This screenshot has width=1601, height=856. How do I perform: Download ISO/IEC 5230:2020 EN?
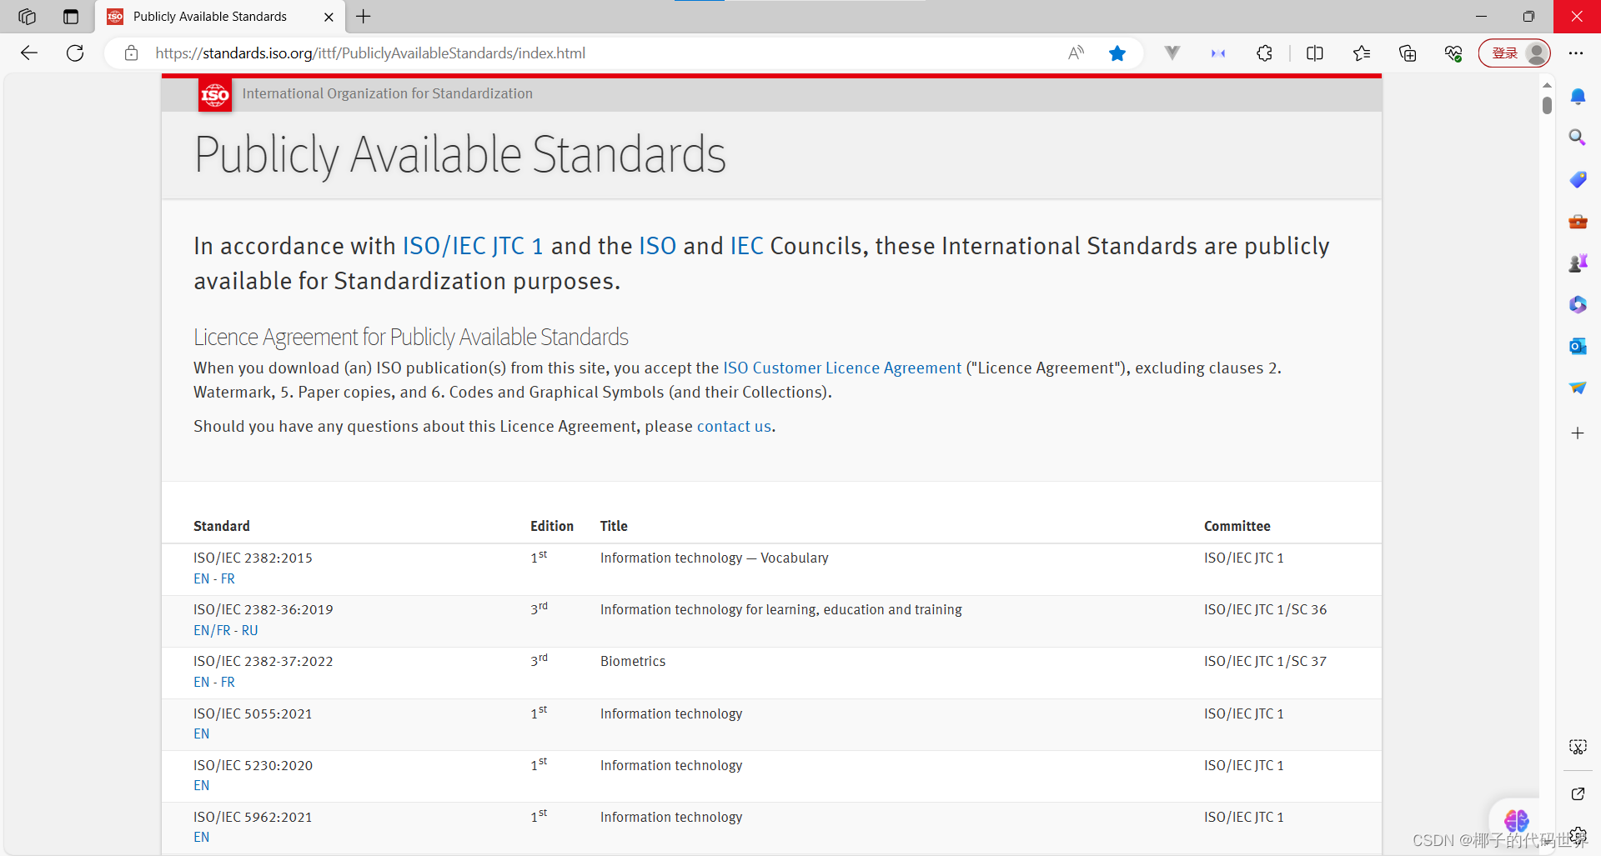coord(202,785)
